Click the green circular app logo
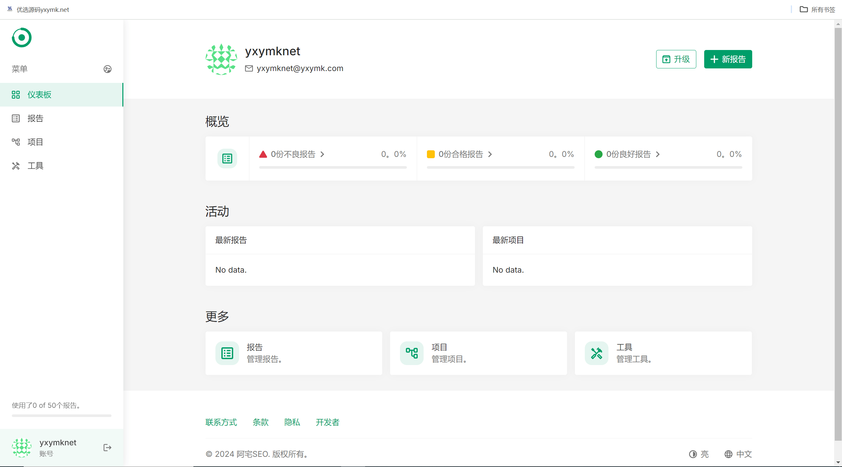 (22, 37)
